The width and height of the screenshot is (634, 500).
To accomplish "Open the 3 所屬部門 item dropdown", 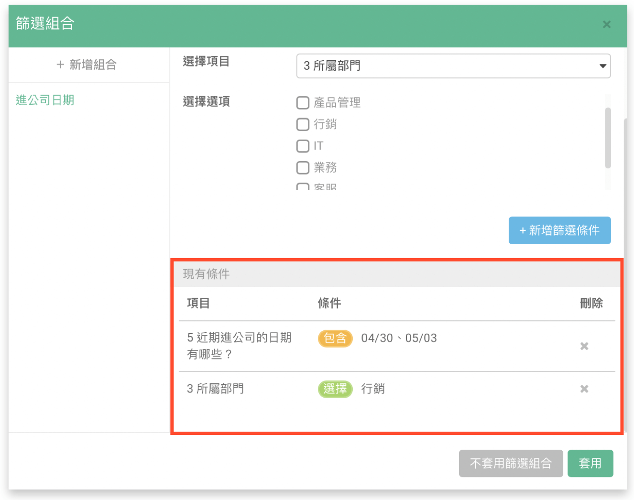I will (453, 66).
